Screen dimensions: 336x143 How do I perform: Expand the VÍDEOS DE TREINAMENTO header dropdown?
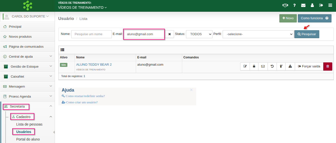[x=82, y=7]
